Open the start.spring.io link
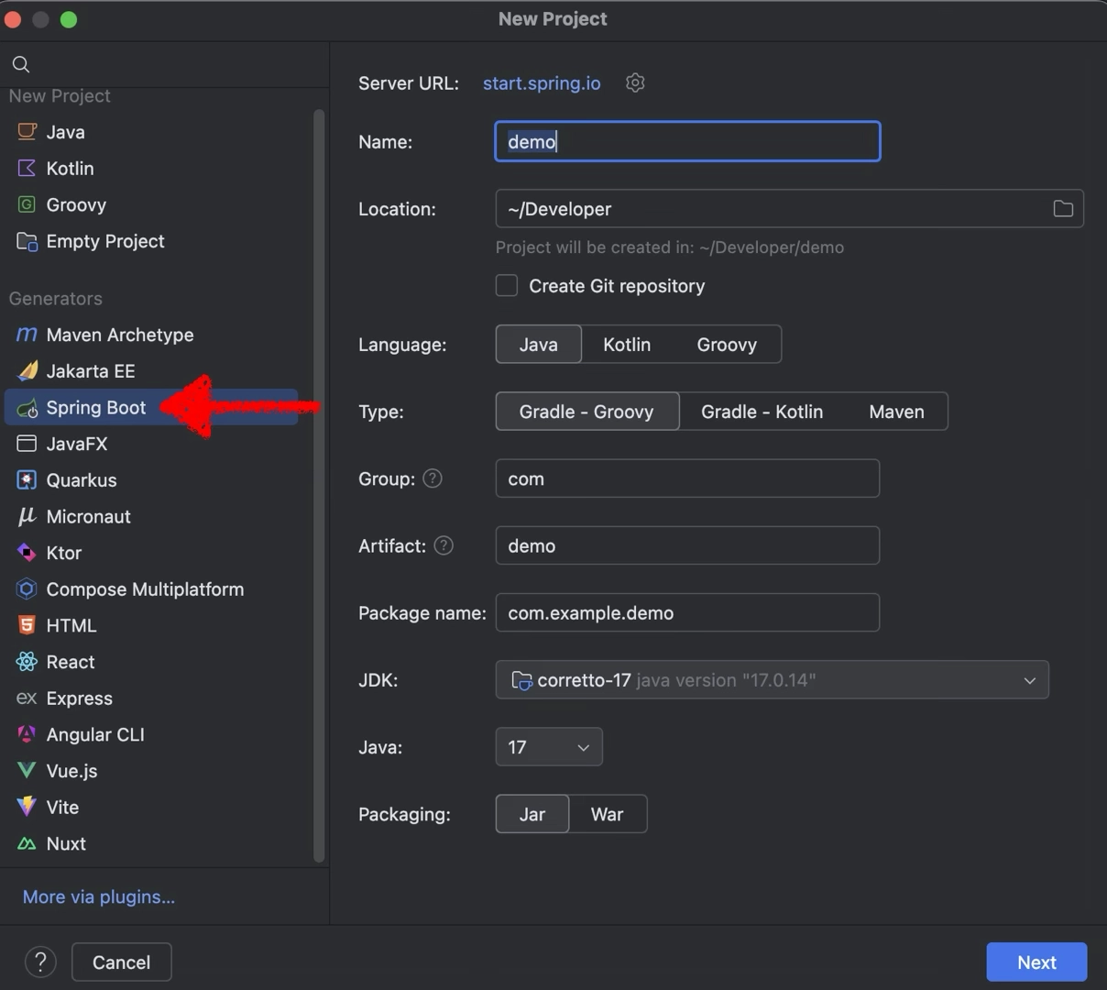 (x=542, y=83)
